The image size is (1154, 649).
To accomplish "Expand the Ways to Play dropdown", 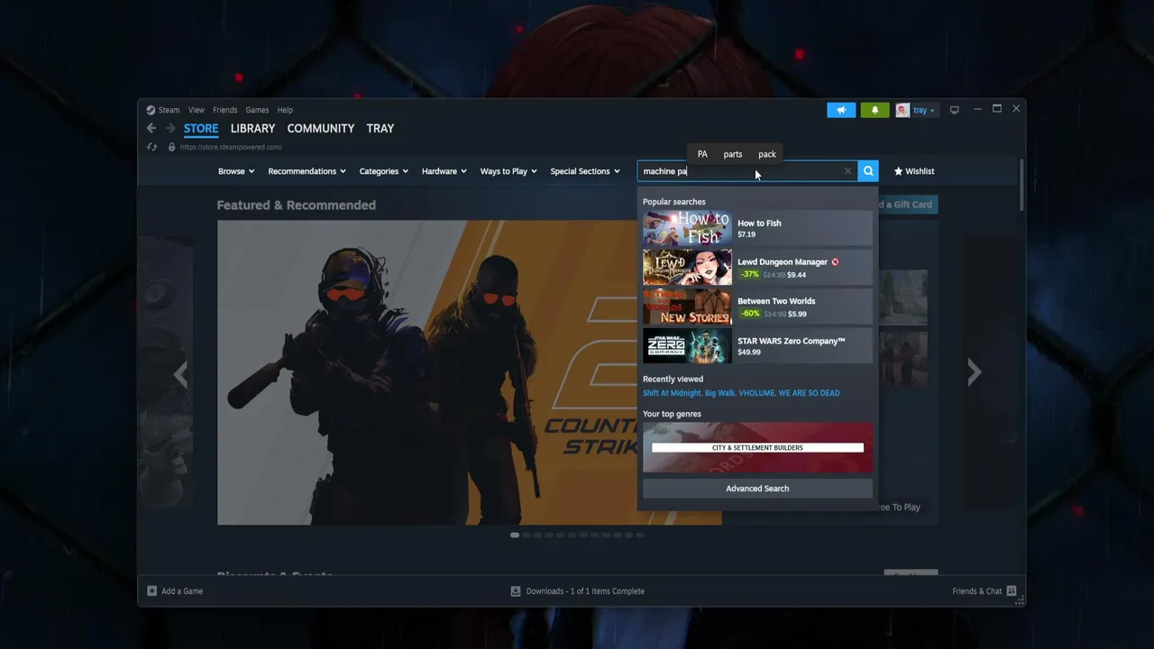I will click(x=508, y=171).
